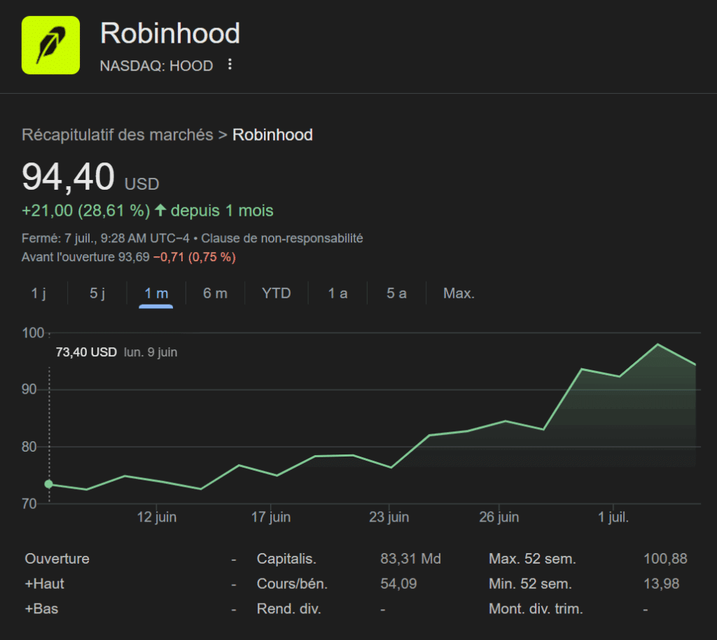Click the 1 juil. axis label
The image size is (717, 640).
pos(613,517)
